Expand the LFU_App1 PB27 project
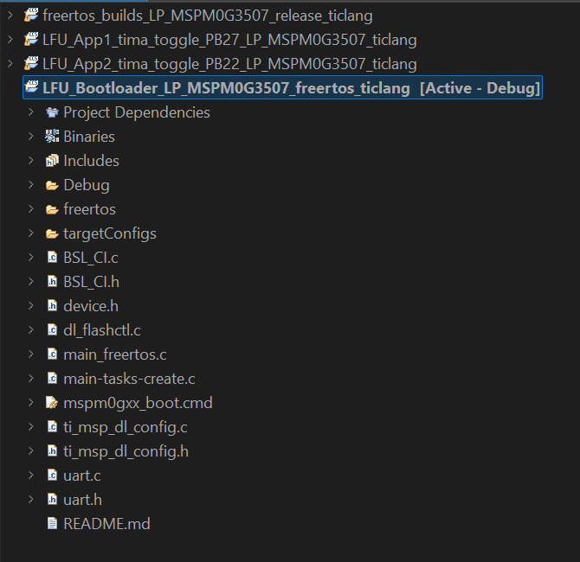This screenshot has width=580, height=562. (10, 39)
